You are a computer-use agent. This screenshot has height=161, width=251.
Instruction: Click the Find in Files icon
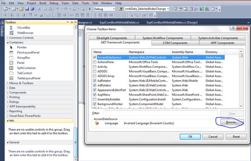[x=120, y=9]
